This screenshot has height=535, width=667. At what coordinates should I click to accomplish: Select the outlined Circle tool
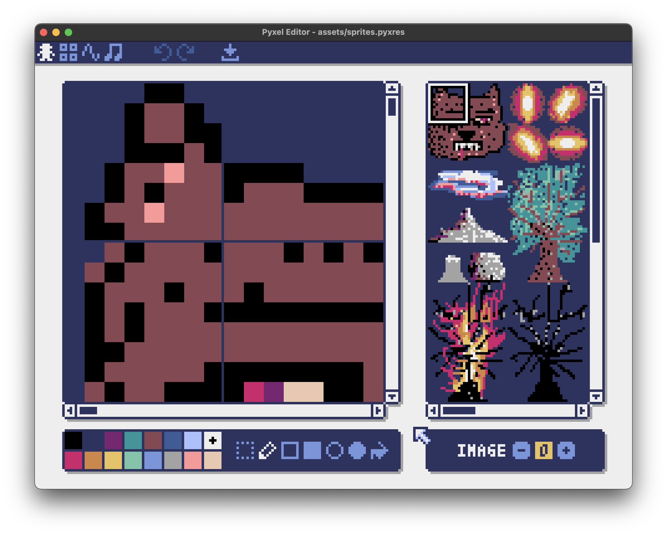tap(334, 450)
